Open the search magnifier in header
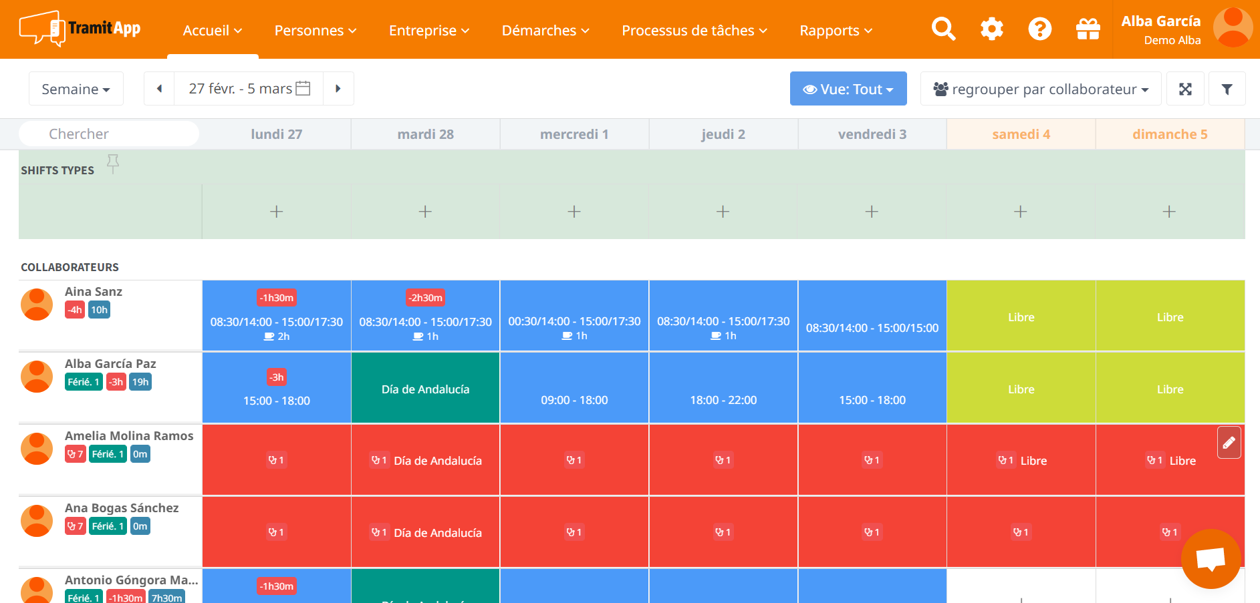 (x=943, y=29)
